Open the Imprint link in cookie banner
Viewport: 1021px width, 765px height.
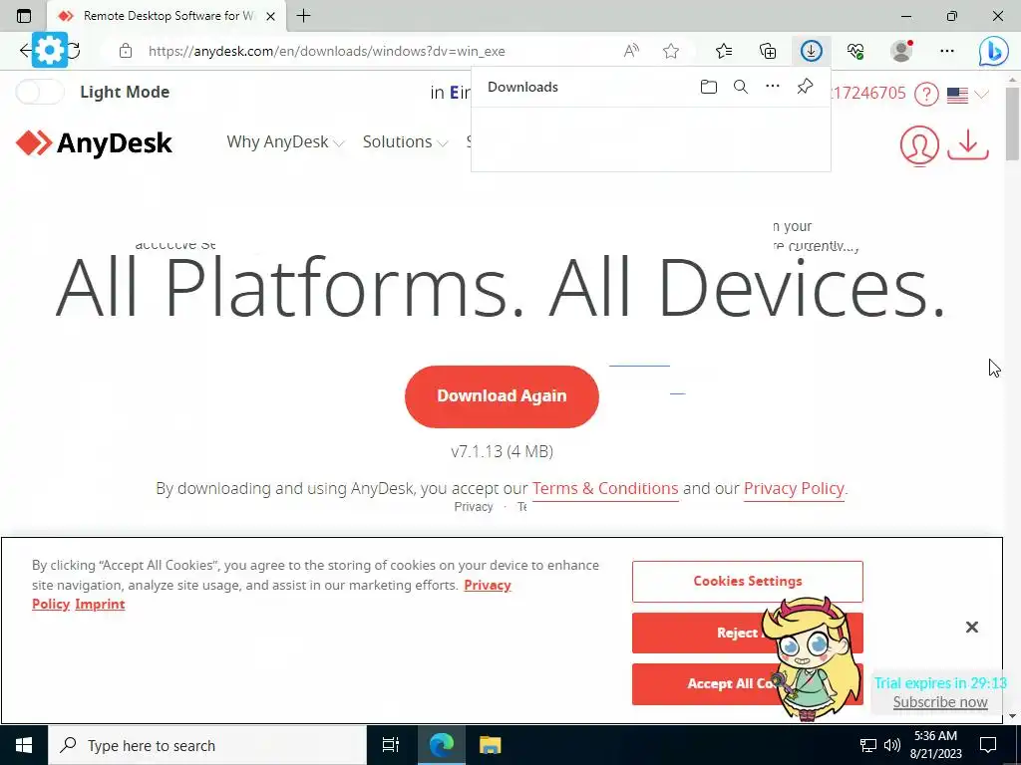pos(100,605)
